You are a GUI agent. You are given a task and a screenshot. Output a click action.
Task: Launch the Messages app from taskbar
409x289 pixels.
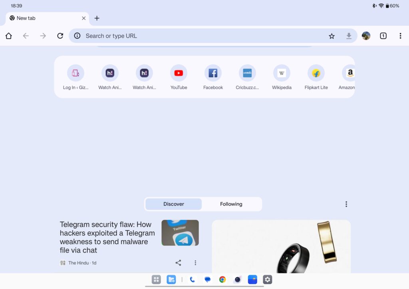point(208,279)
